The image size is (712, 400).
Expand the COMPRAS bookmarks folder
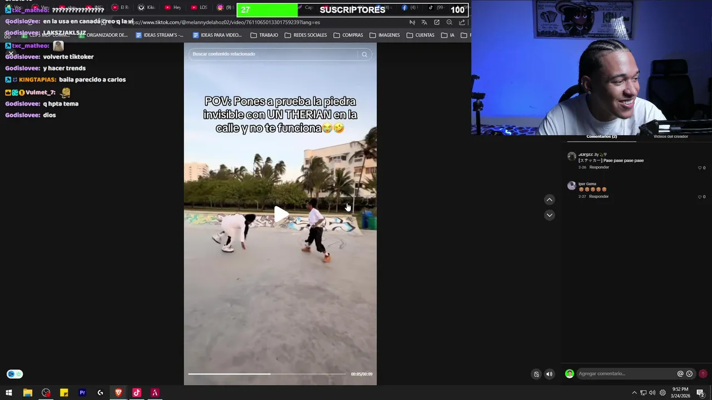point(348,35)
